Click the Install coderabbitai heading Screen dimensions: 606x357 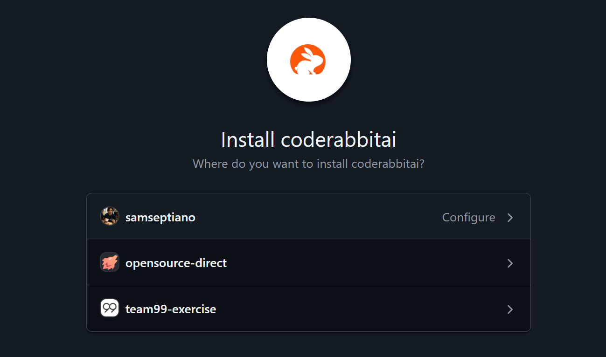click(x=308, y=140)
